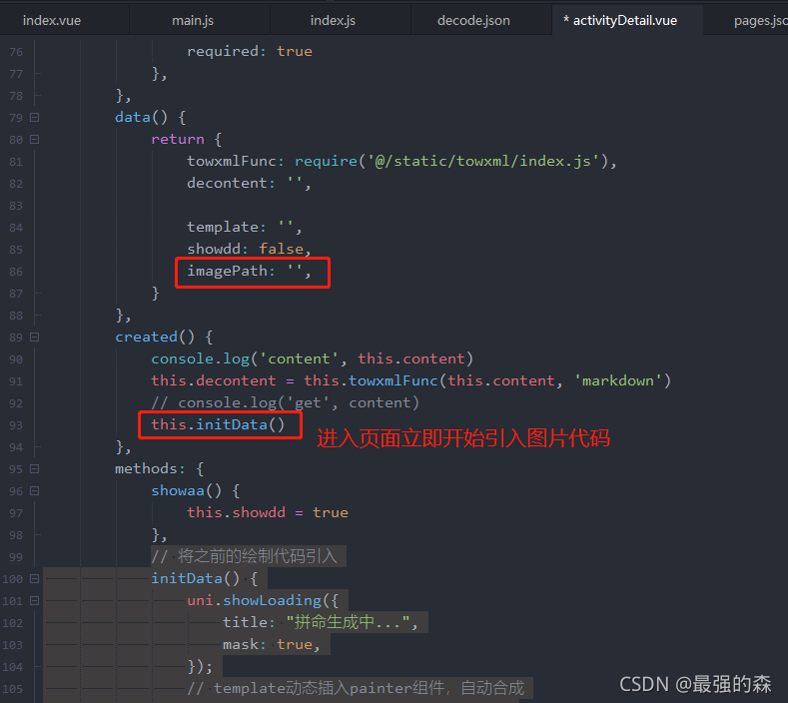Click 'this.towxmlFunc' call on line 91
The width and height of the screenshot is (788, 703).
tap(371, 380)
